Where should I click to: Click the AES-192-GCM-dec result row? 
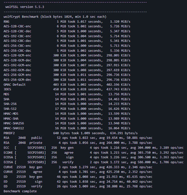tap(67, 70)
